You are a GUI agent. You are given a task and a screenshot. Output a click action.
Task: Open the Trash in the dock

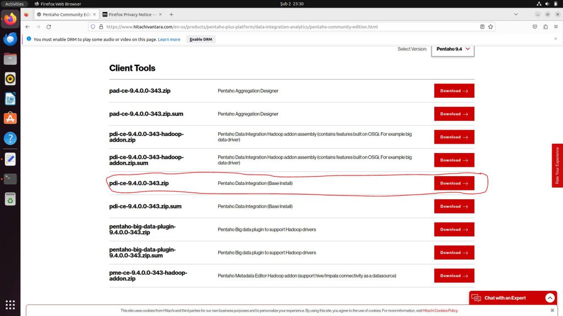pyautogui.click(x=10, y=199)
